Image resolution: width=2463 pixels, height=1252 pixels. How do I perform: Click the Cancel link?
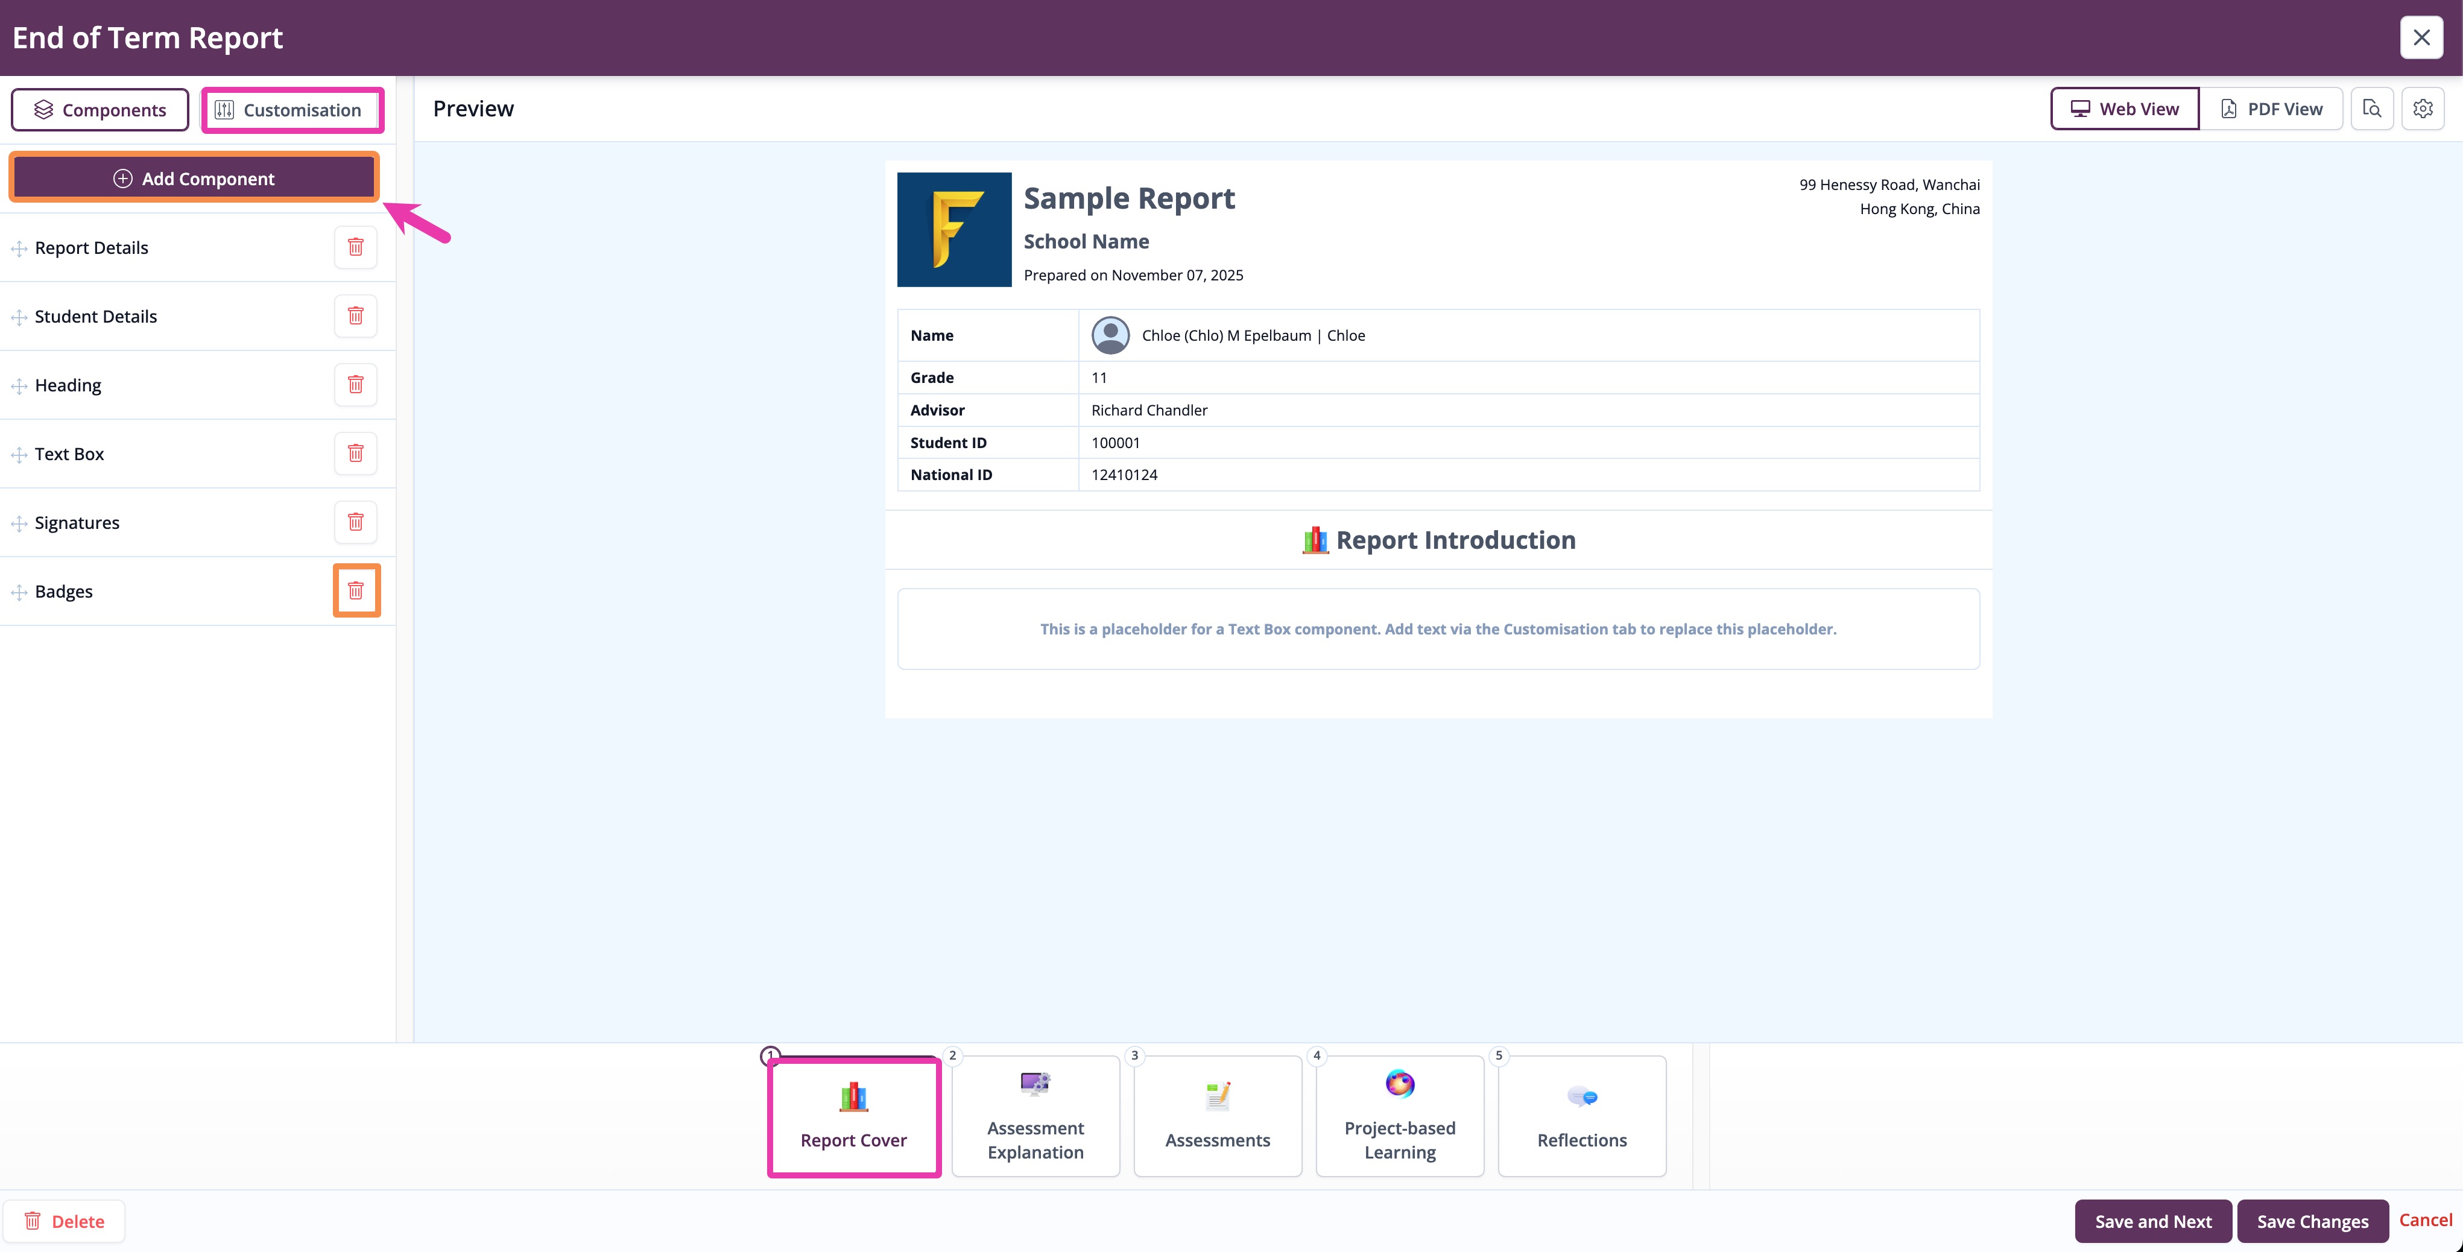[2427, 1221]
